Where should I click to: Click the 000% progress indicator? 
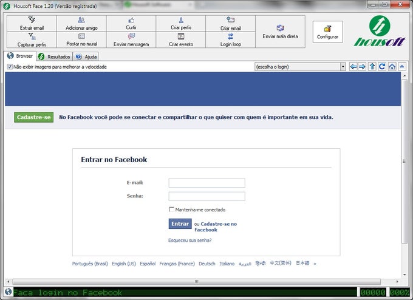pyautogui.click(x=399, y=292)
